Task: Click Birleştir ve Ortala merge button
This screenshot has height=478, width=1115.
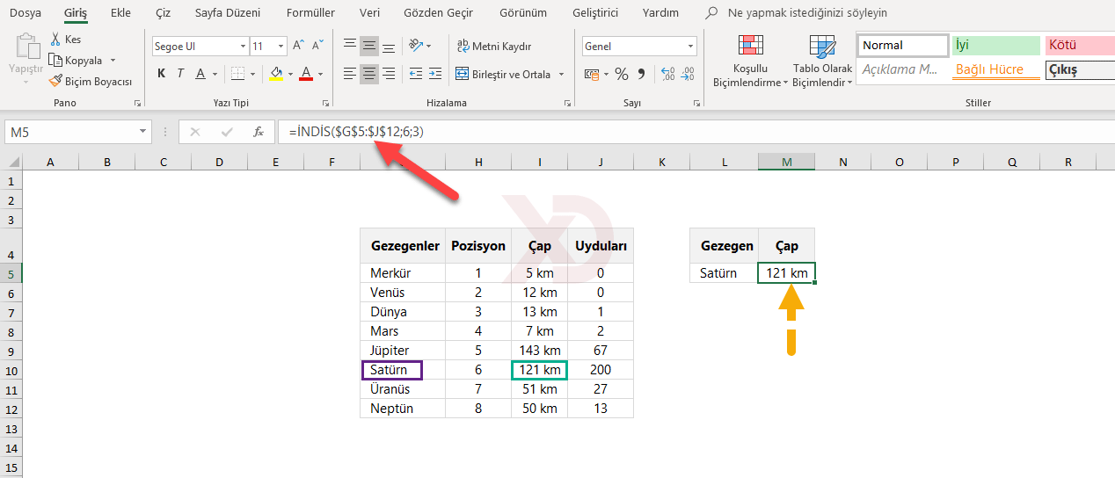Action: point(504,74)
